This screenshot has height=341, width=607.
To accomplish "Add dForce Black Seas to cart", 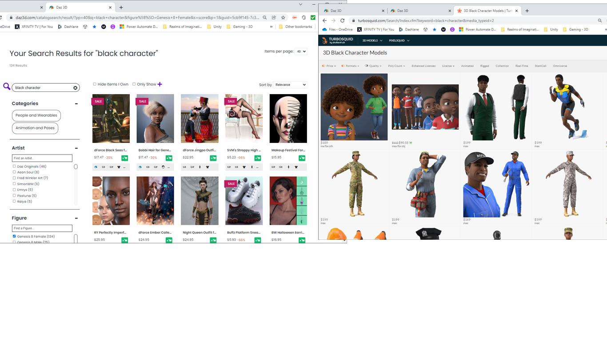I will (x=124, y=158).
